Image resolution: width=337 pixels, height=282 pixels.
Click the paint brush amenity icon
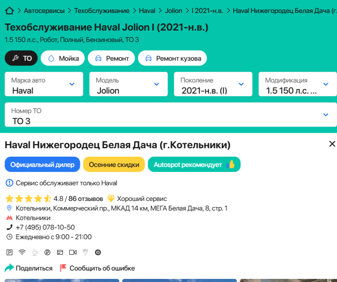[85, 252]
